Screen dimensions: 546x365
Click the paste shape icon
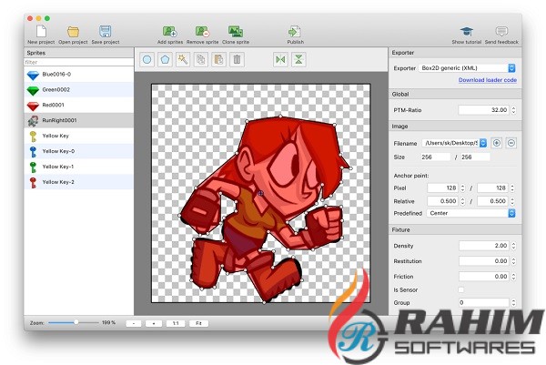click(218, 59)
